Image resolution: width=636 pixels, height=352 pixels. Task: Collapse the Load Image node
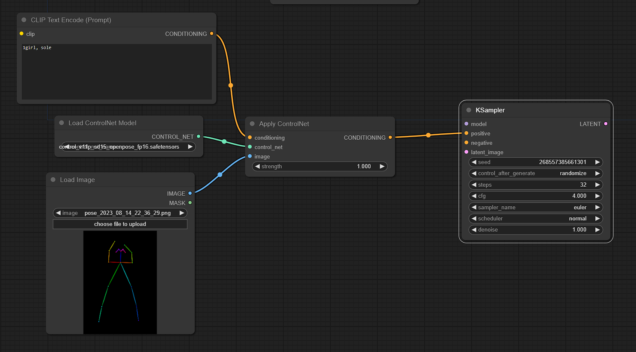point(52,179)
